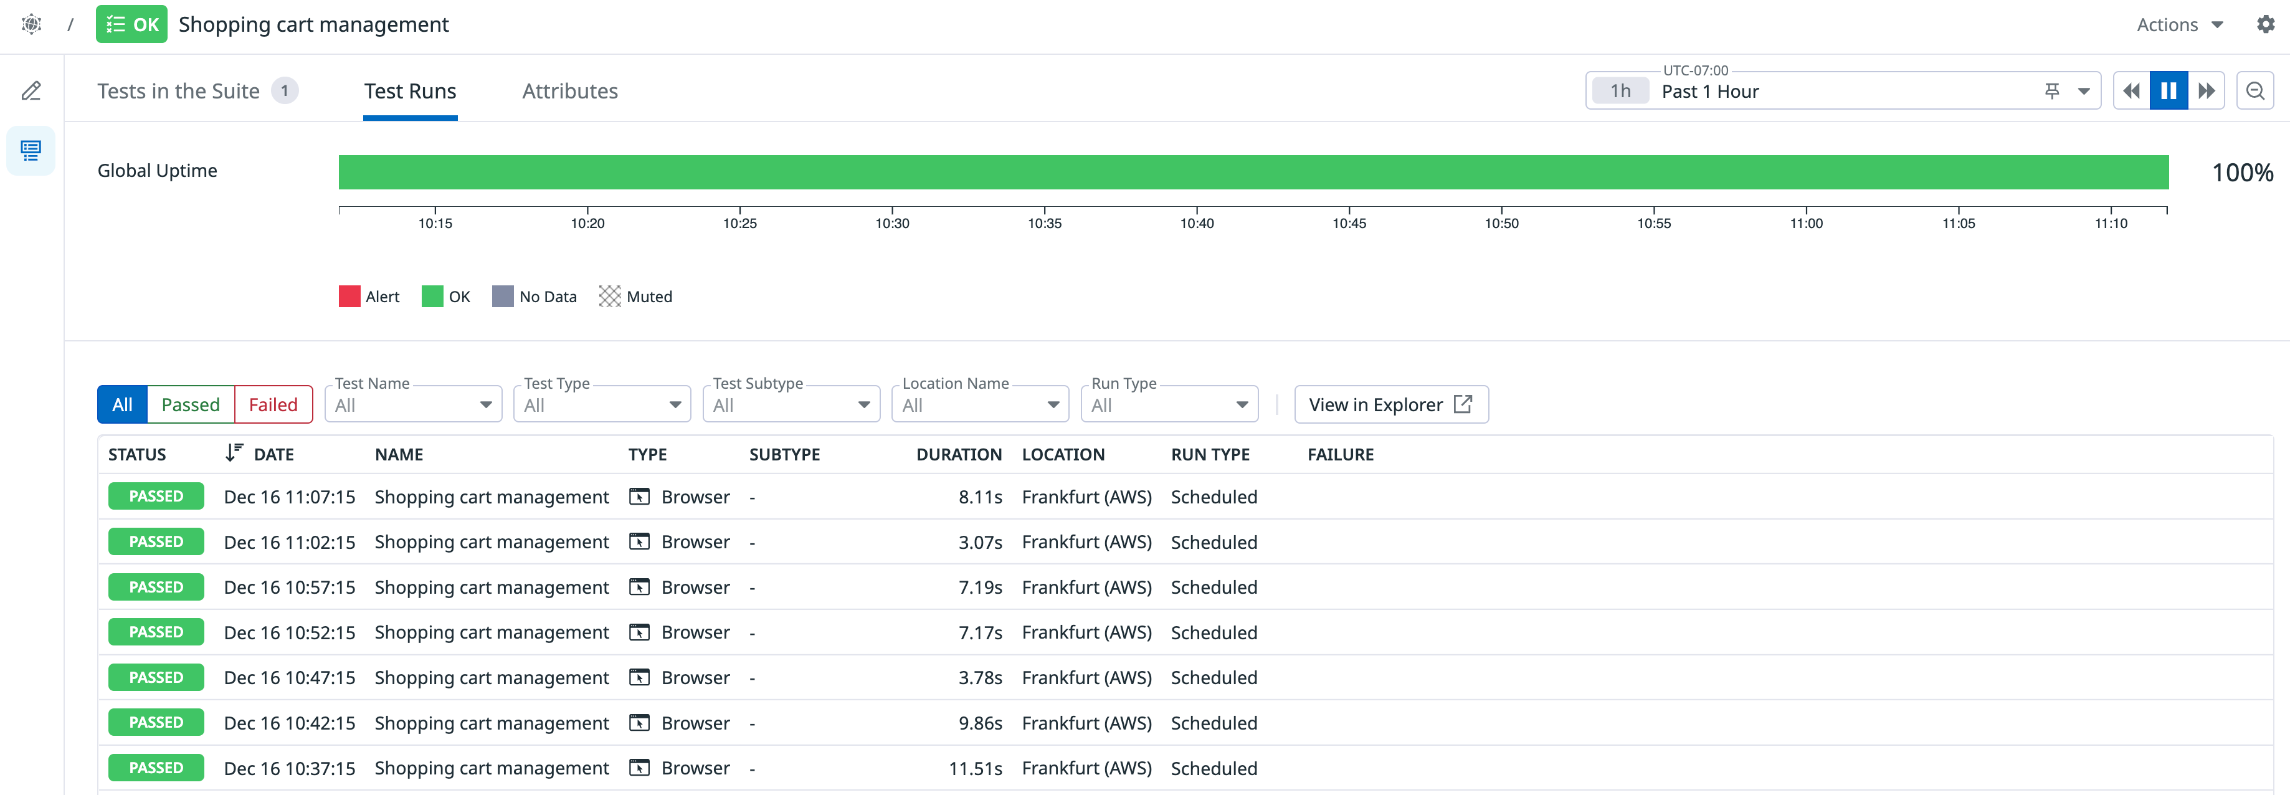Pause live time updates
Image resolution: width=2290 pixels, height=795 pixels.
coord(2168,91)
